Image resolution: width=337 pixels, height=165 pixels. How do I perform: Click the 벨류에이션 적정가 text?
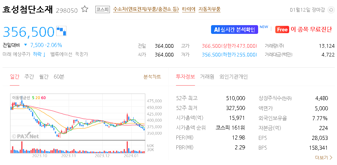click(69, 54)
